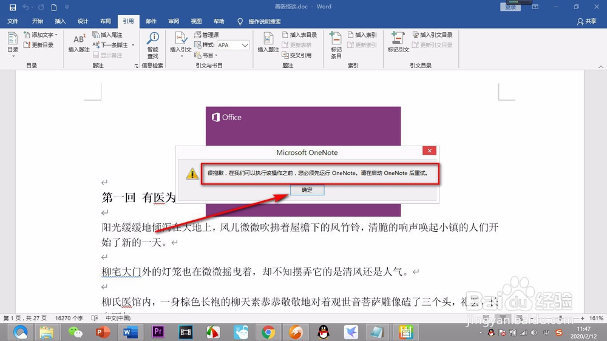Viewport: 607px width, 341px height.
Task: Click page 1 of 27 indicator
Action: point(25,318)
